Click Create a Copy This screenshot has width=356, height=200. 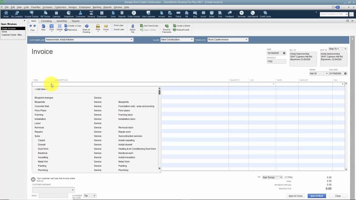(73, 26)
